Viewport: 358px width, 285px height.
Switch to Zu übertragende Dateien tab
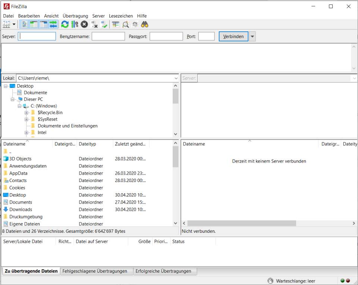coord(31,271)
